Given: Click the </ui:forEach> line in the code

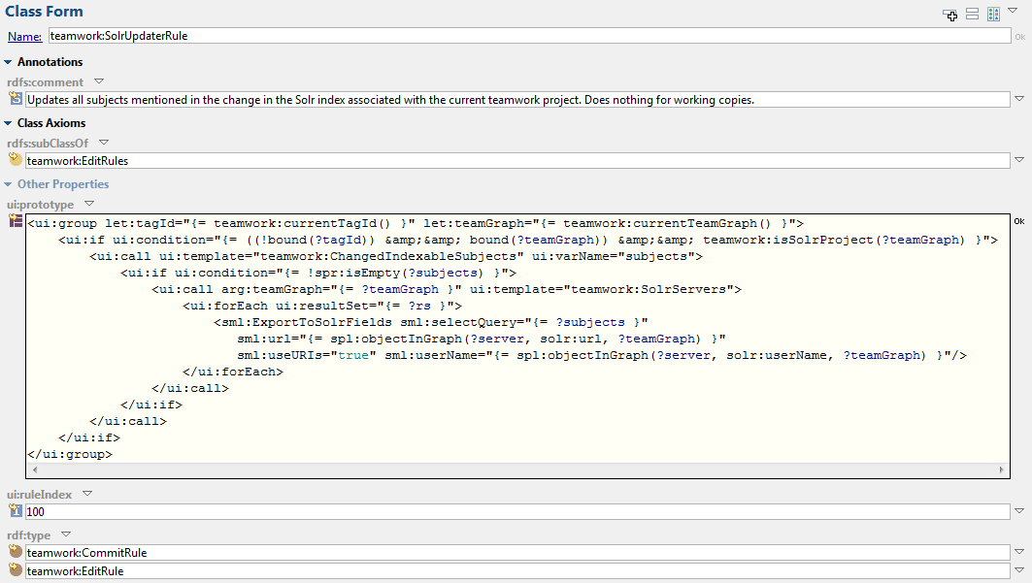Looking at the screenshot, I should (x=233, y=372).
